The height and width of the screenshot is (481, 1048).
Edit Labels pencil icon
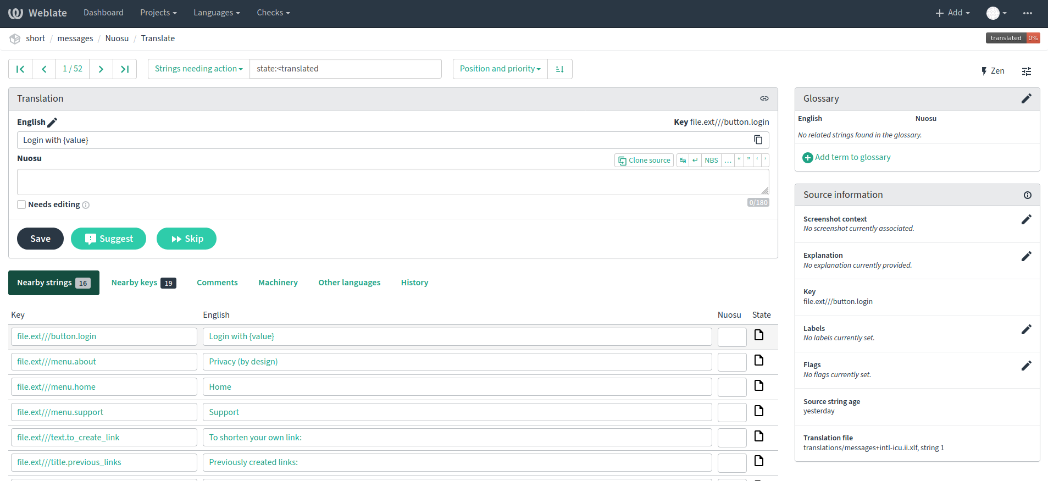(1027, 329)
